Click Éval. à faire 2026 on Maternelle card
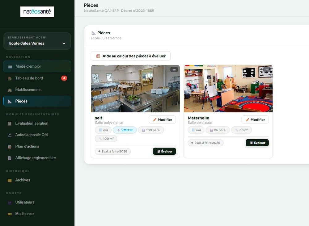309x226 pixels. coord(205,143)
